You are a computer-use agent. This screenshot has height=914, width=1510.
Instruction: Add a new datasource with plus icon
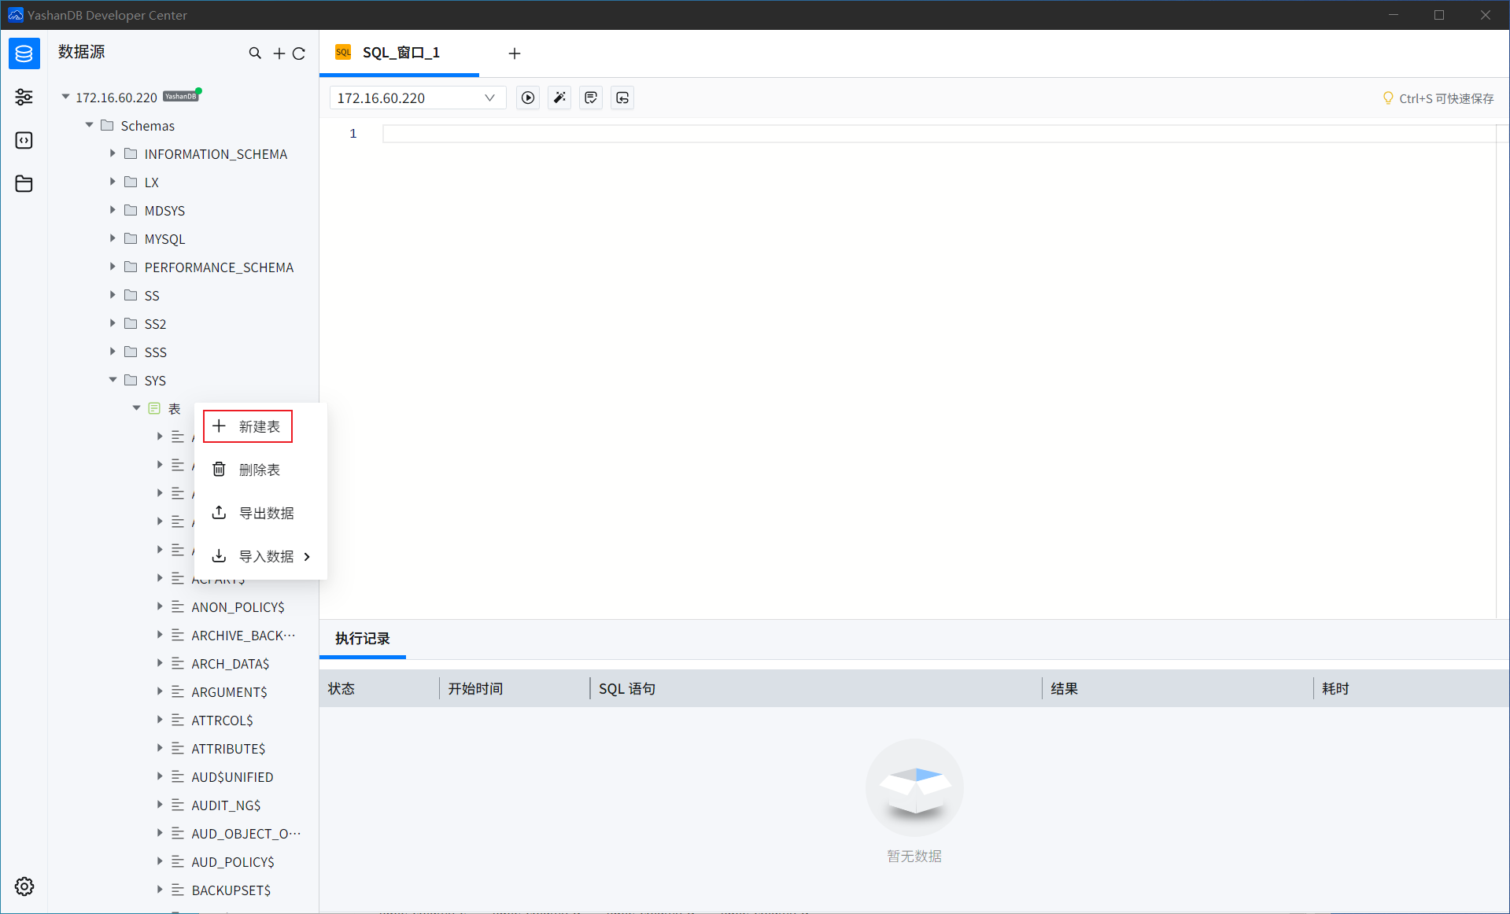click(279, 53)
